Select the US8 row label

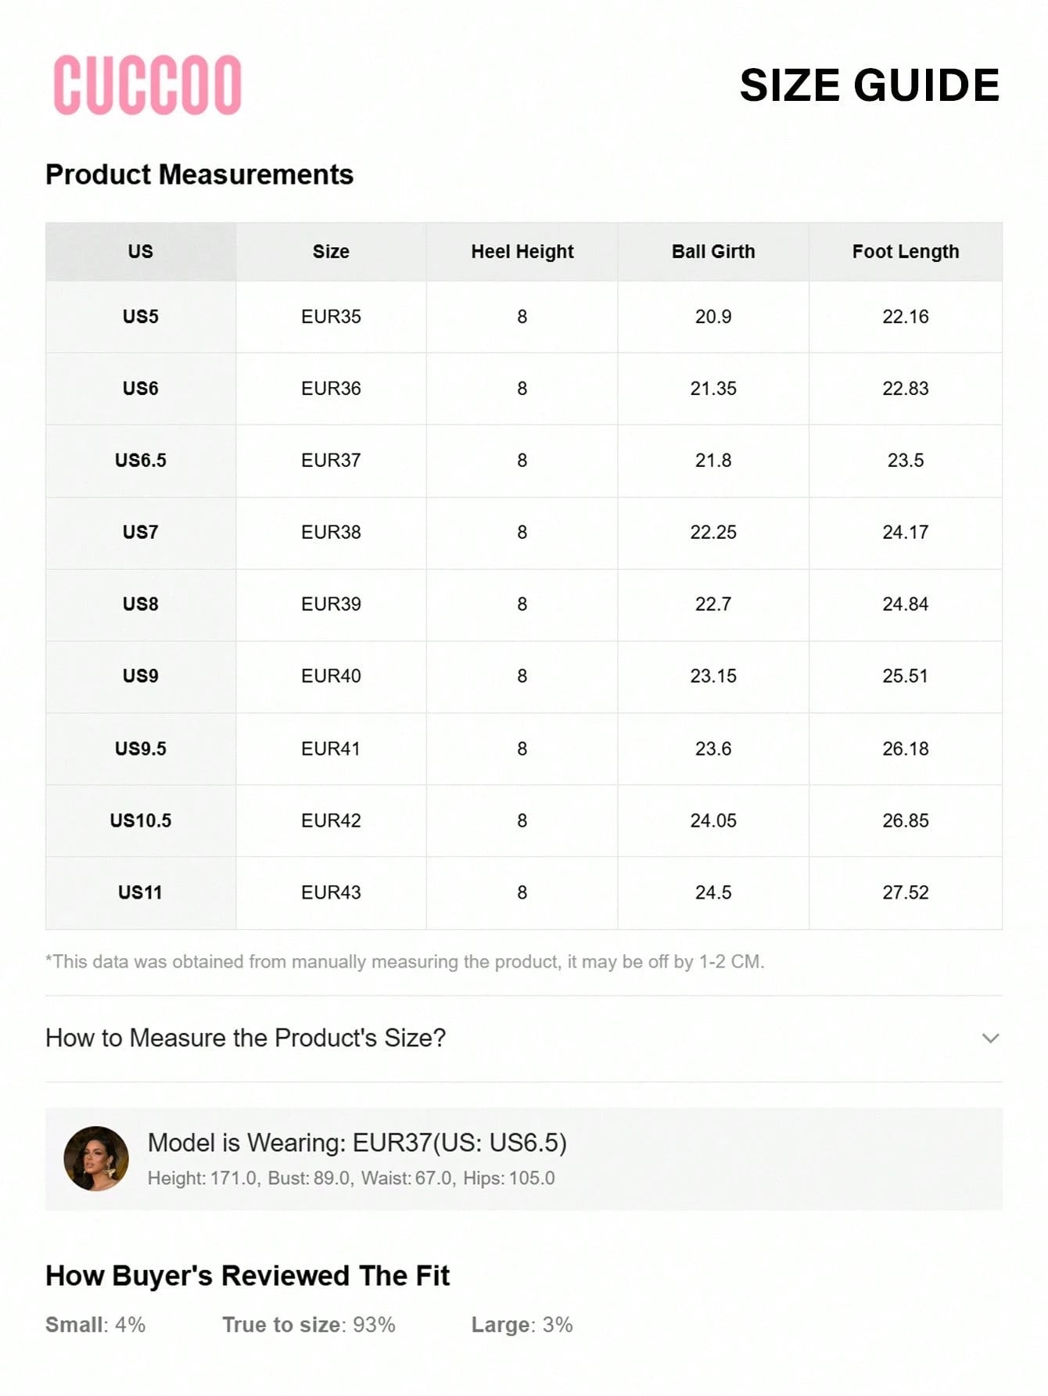(141, 605)
